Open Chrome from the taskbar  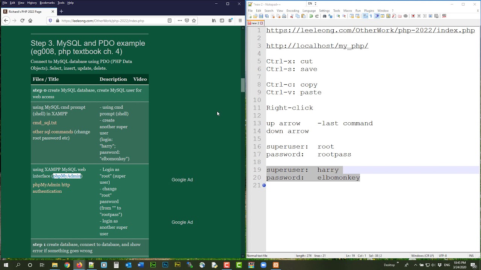(x=67, y=265)
